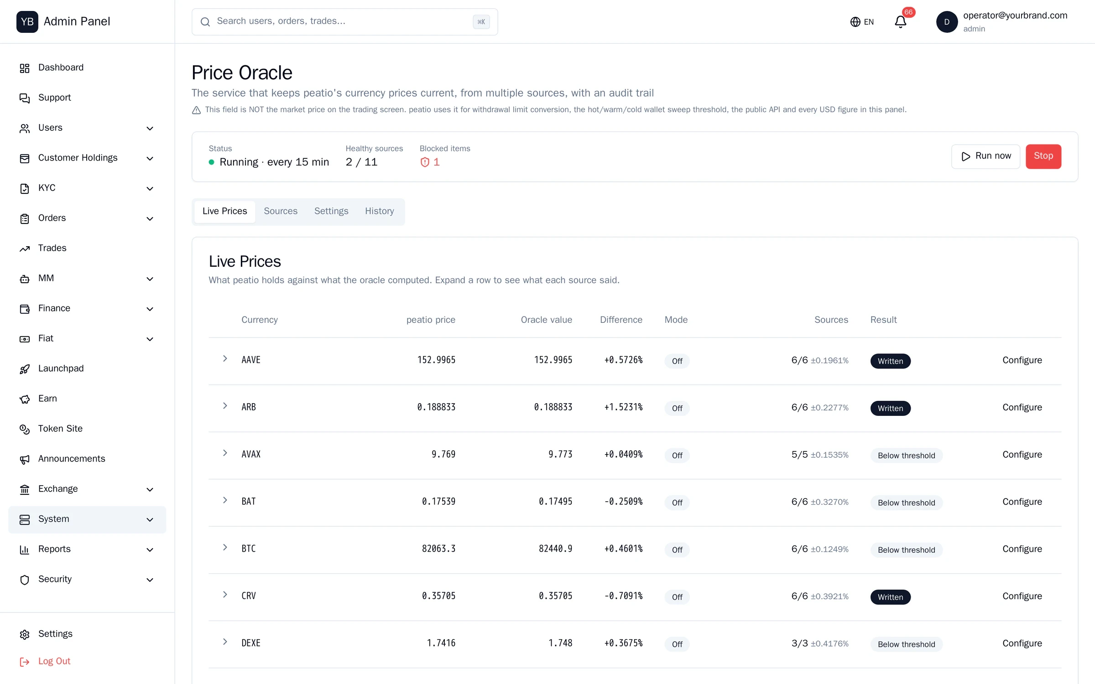Click the red Stop button
Image resolution: width=1095 pixels, height=684 pixels.
coord(1043,156)
